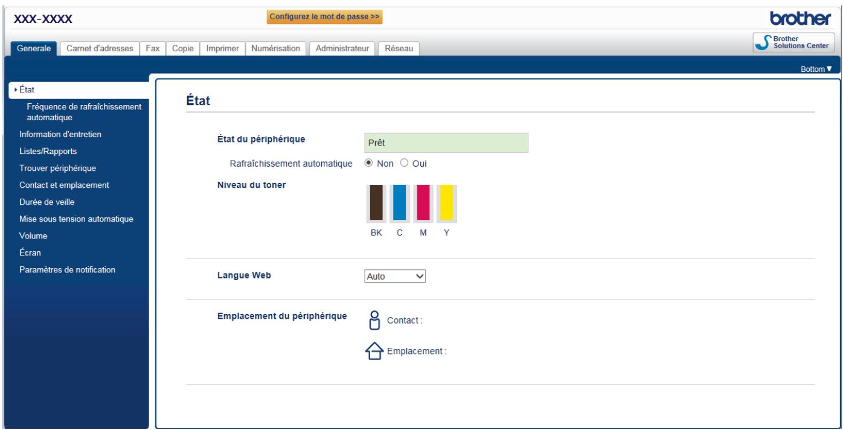Click the État du périphérique label

click(x=261, y=139)
